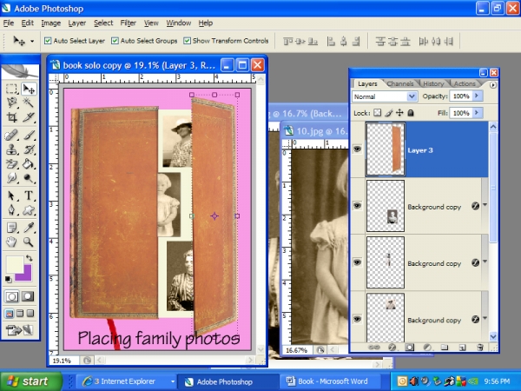Select the Clone Stamp tool
521x391 pixels.
pos(12,149)
